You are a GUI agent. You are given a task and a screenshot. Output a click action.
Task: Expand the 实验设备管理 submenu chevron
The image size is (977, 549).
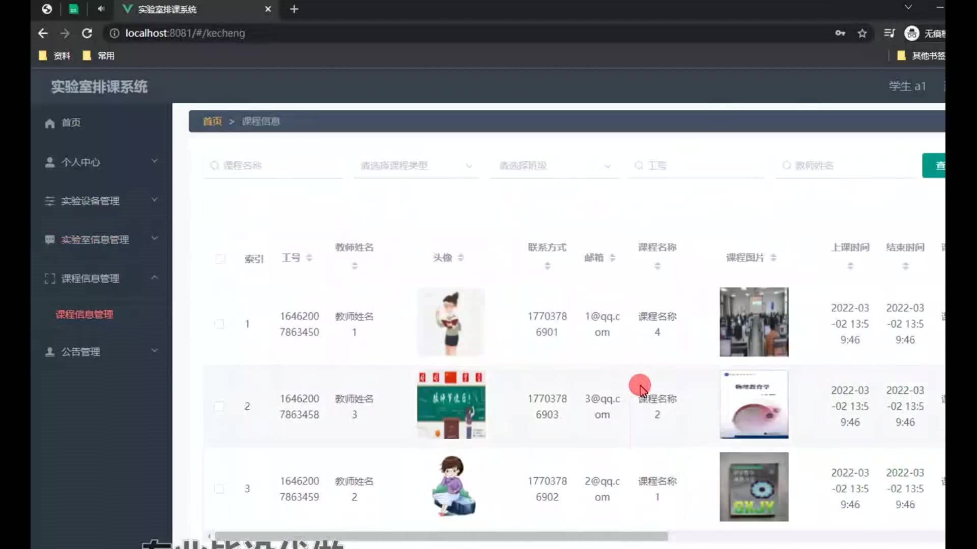[x=155, y=200]
